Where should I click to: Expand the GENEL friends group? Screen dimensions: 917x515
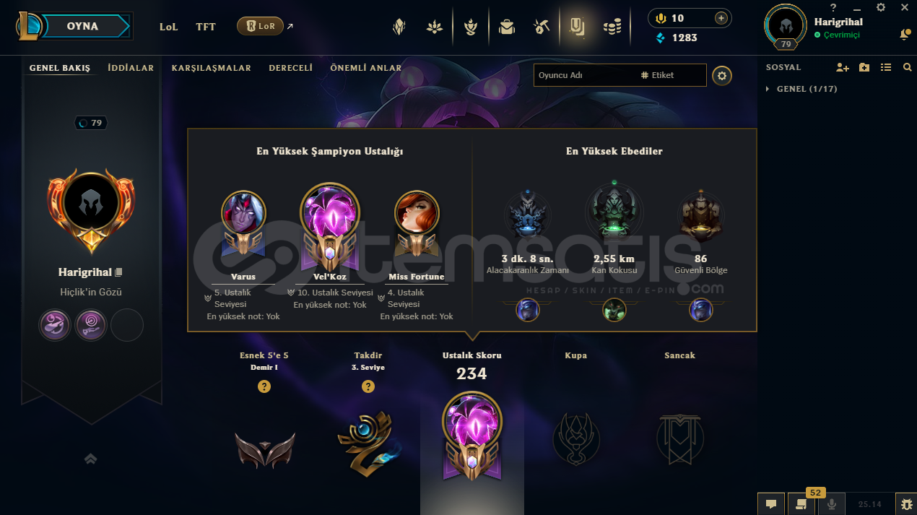tap(801, 89)
